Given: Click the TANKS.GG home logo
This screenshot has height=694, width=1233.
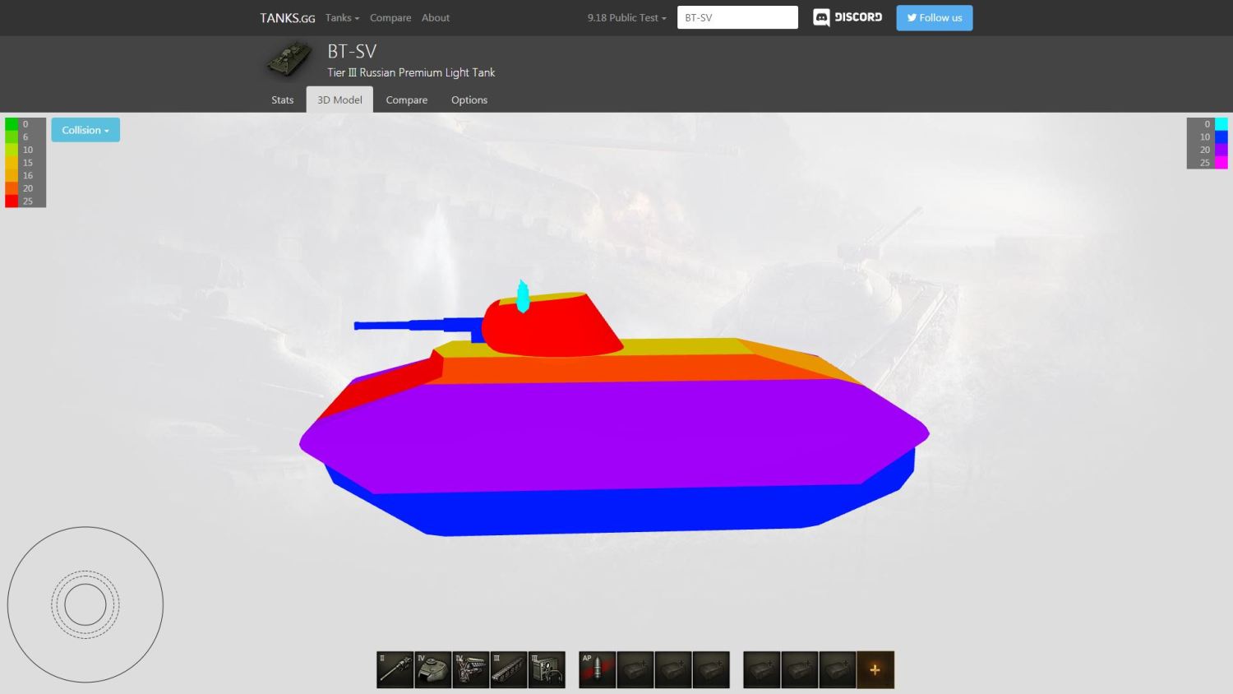Looking at the screenshot, I should click(x=287, y=17).
